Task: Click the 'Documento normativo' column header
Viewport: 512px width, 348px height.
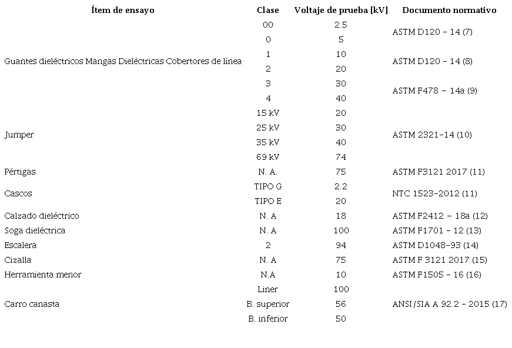Action: 449,10
